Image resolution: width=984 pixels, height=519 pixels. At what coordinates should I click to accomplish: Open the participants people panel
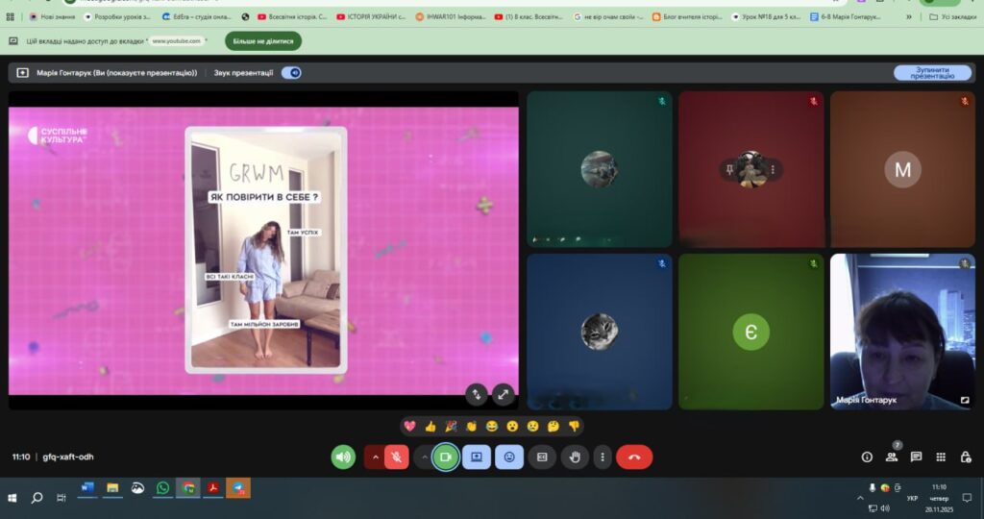pos(892,457)
